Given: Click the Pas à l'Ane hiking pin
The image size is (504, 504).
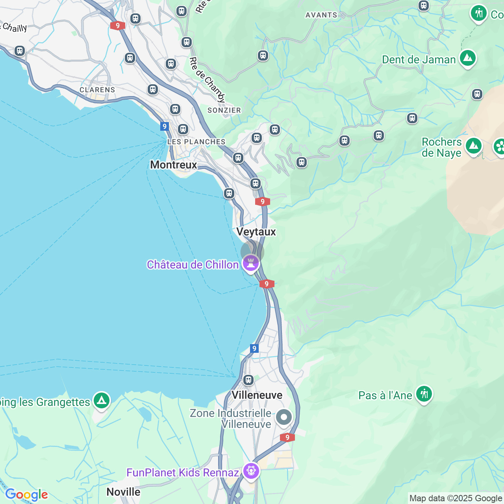Looking at the screenshot, I should click(424, 394).
